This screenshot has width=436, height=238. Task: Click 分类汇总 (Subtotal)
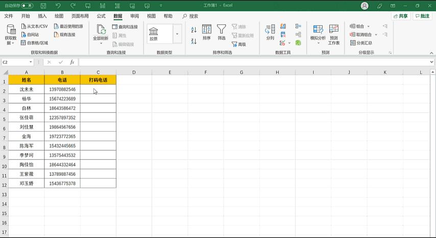coord(361,43)
